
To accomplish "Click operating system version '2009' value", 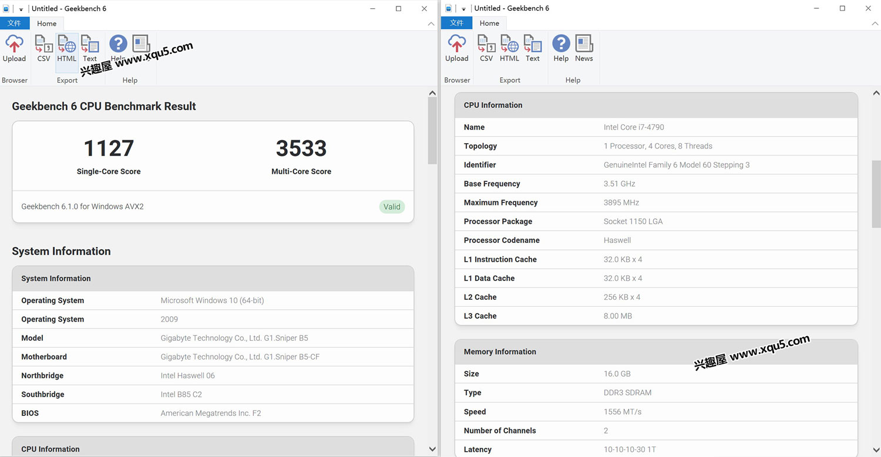I will [x=169, y=319].
